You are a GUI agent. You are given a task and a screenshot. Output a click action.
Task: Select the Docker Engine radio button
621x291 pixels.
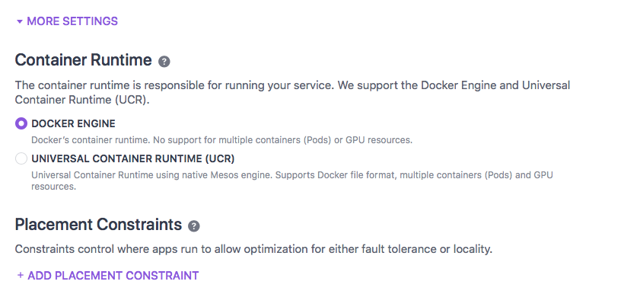click(x=21, y=123)
